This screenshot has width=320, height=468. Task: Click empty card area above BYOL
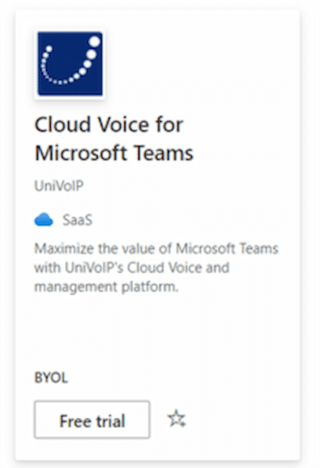point(158,331)
